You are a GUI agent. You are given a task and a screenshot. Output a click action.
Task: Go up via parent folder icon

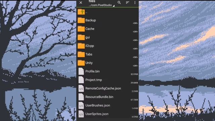[x=81, y=12]
